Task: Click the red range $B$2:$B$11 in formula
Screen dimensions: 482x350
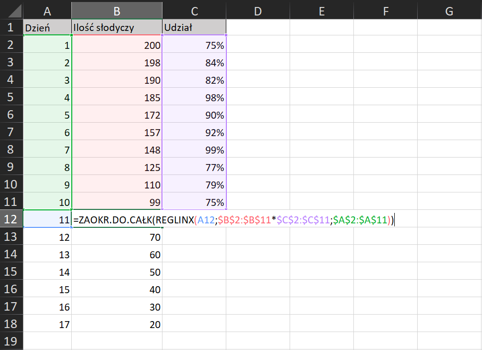Action: [244, 219]
